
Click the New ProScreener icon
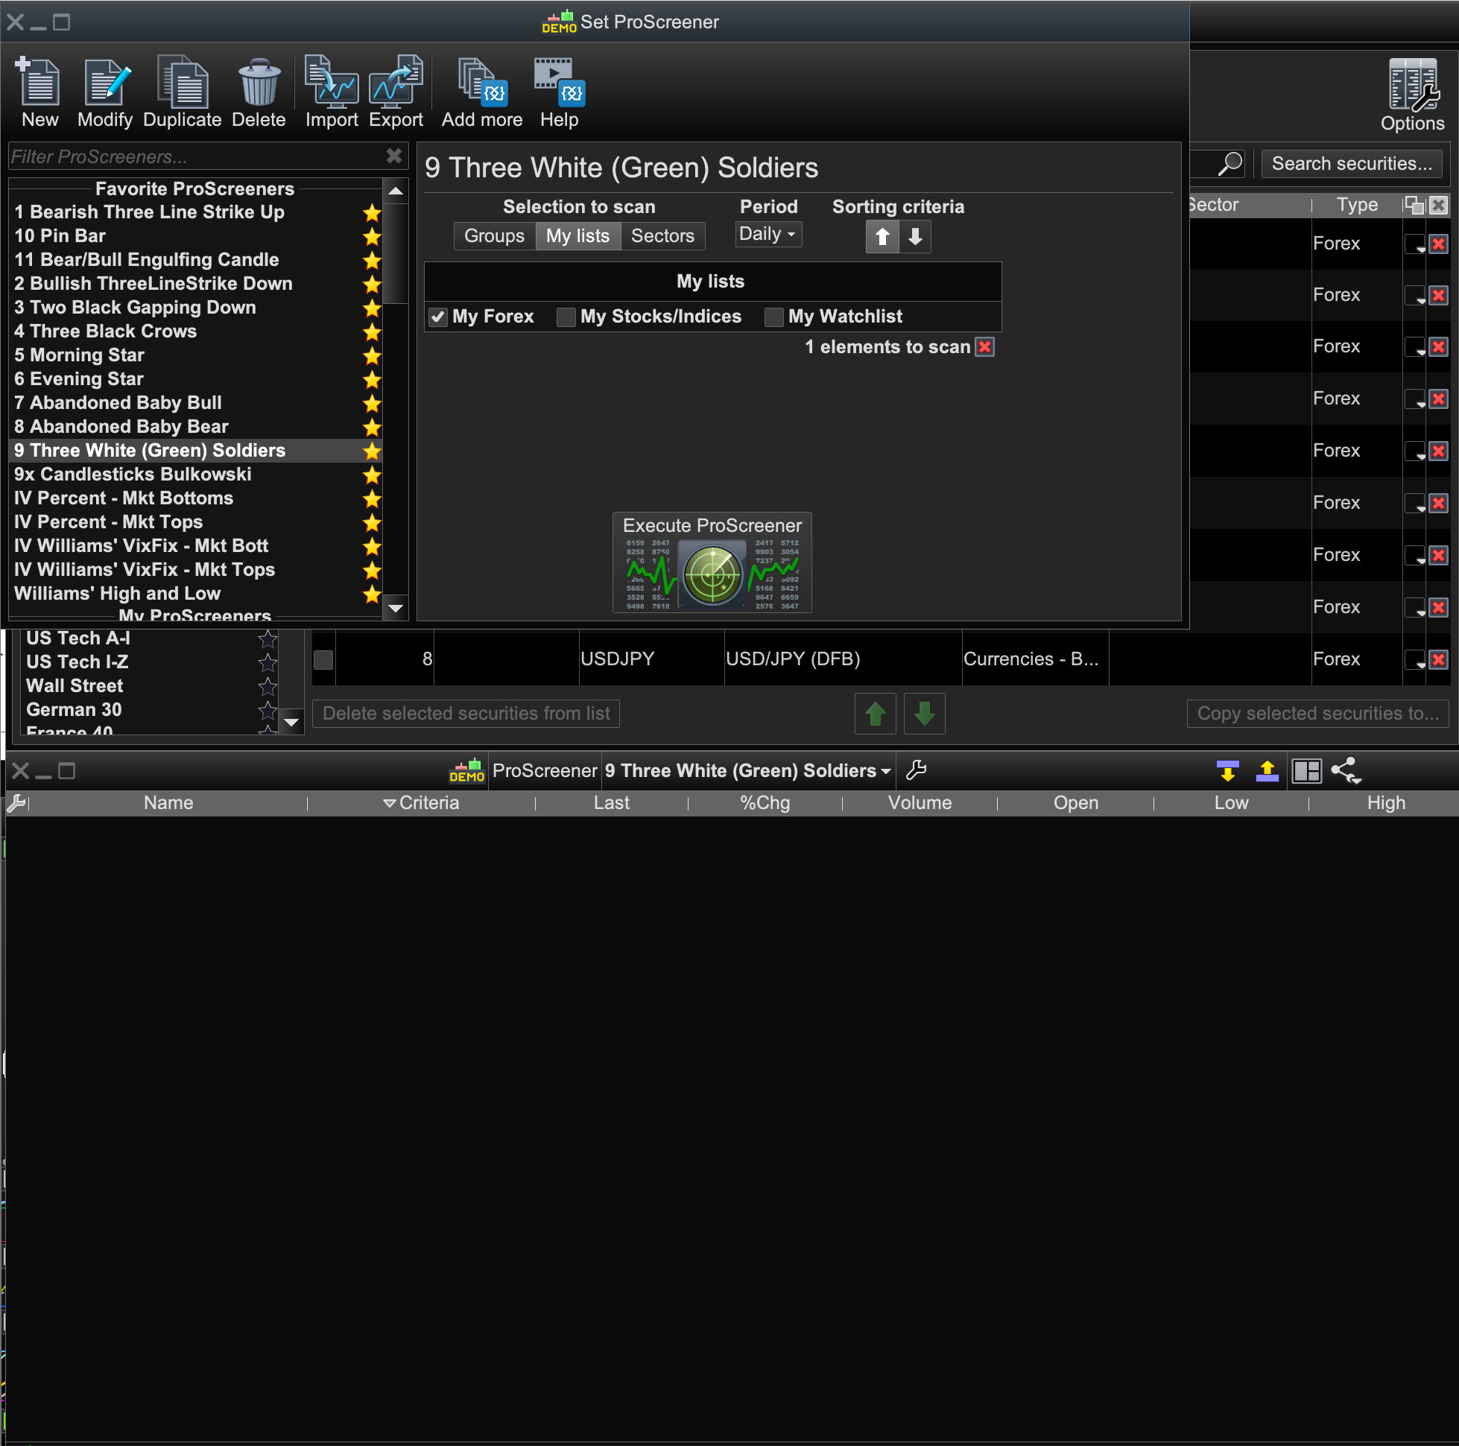coord(39,82)
